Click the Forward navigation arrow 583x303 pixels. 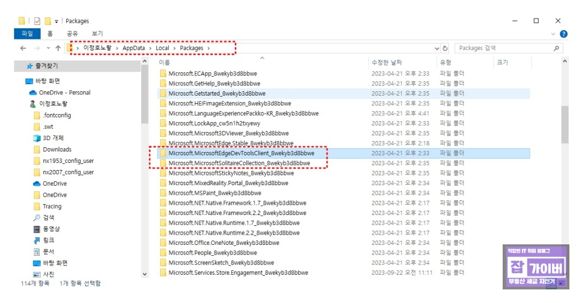[37, 48]
